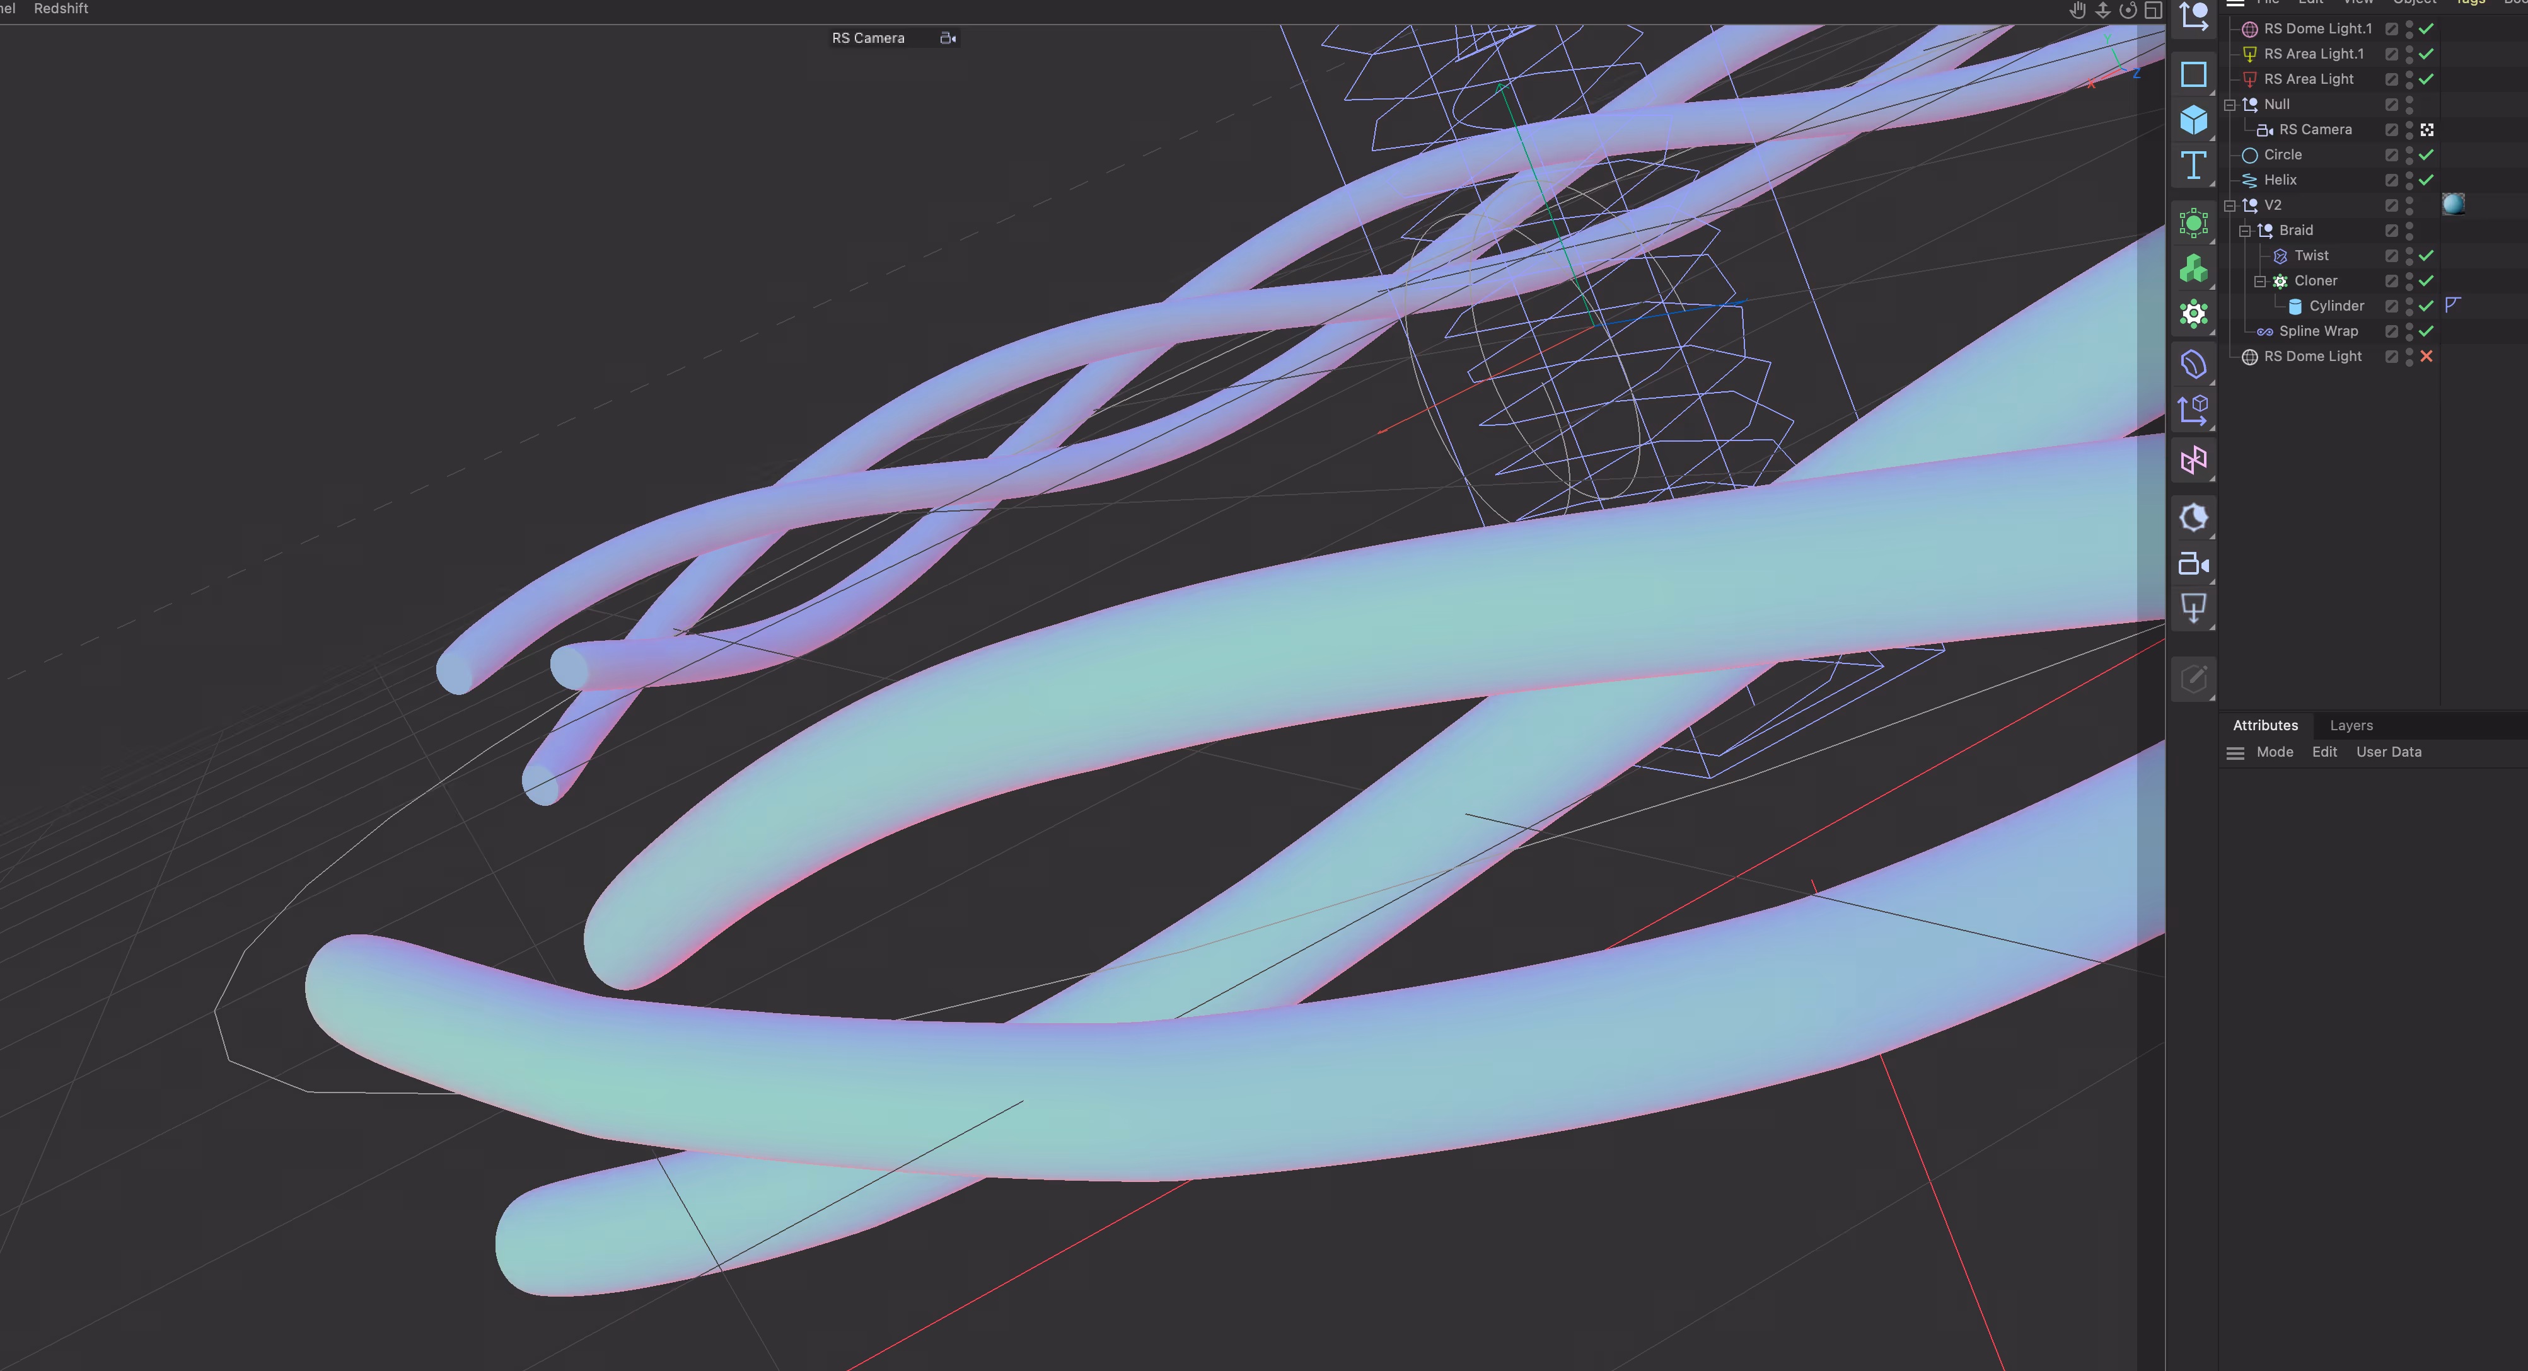Toggle the checkmark next to Twist
2528x1371 pixels.
pyautogui.click(x=2425, y=255)
